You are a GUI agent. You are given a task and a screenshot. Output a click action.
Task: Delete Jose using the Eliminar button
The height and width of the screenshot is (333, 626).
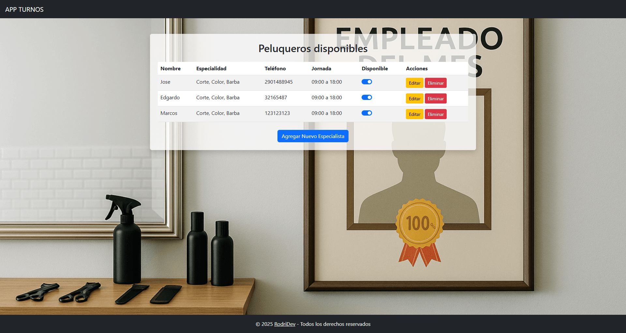436,83
